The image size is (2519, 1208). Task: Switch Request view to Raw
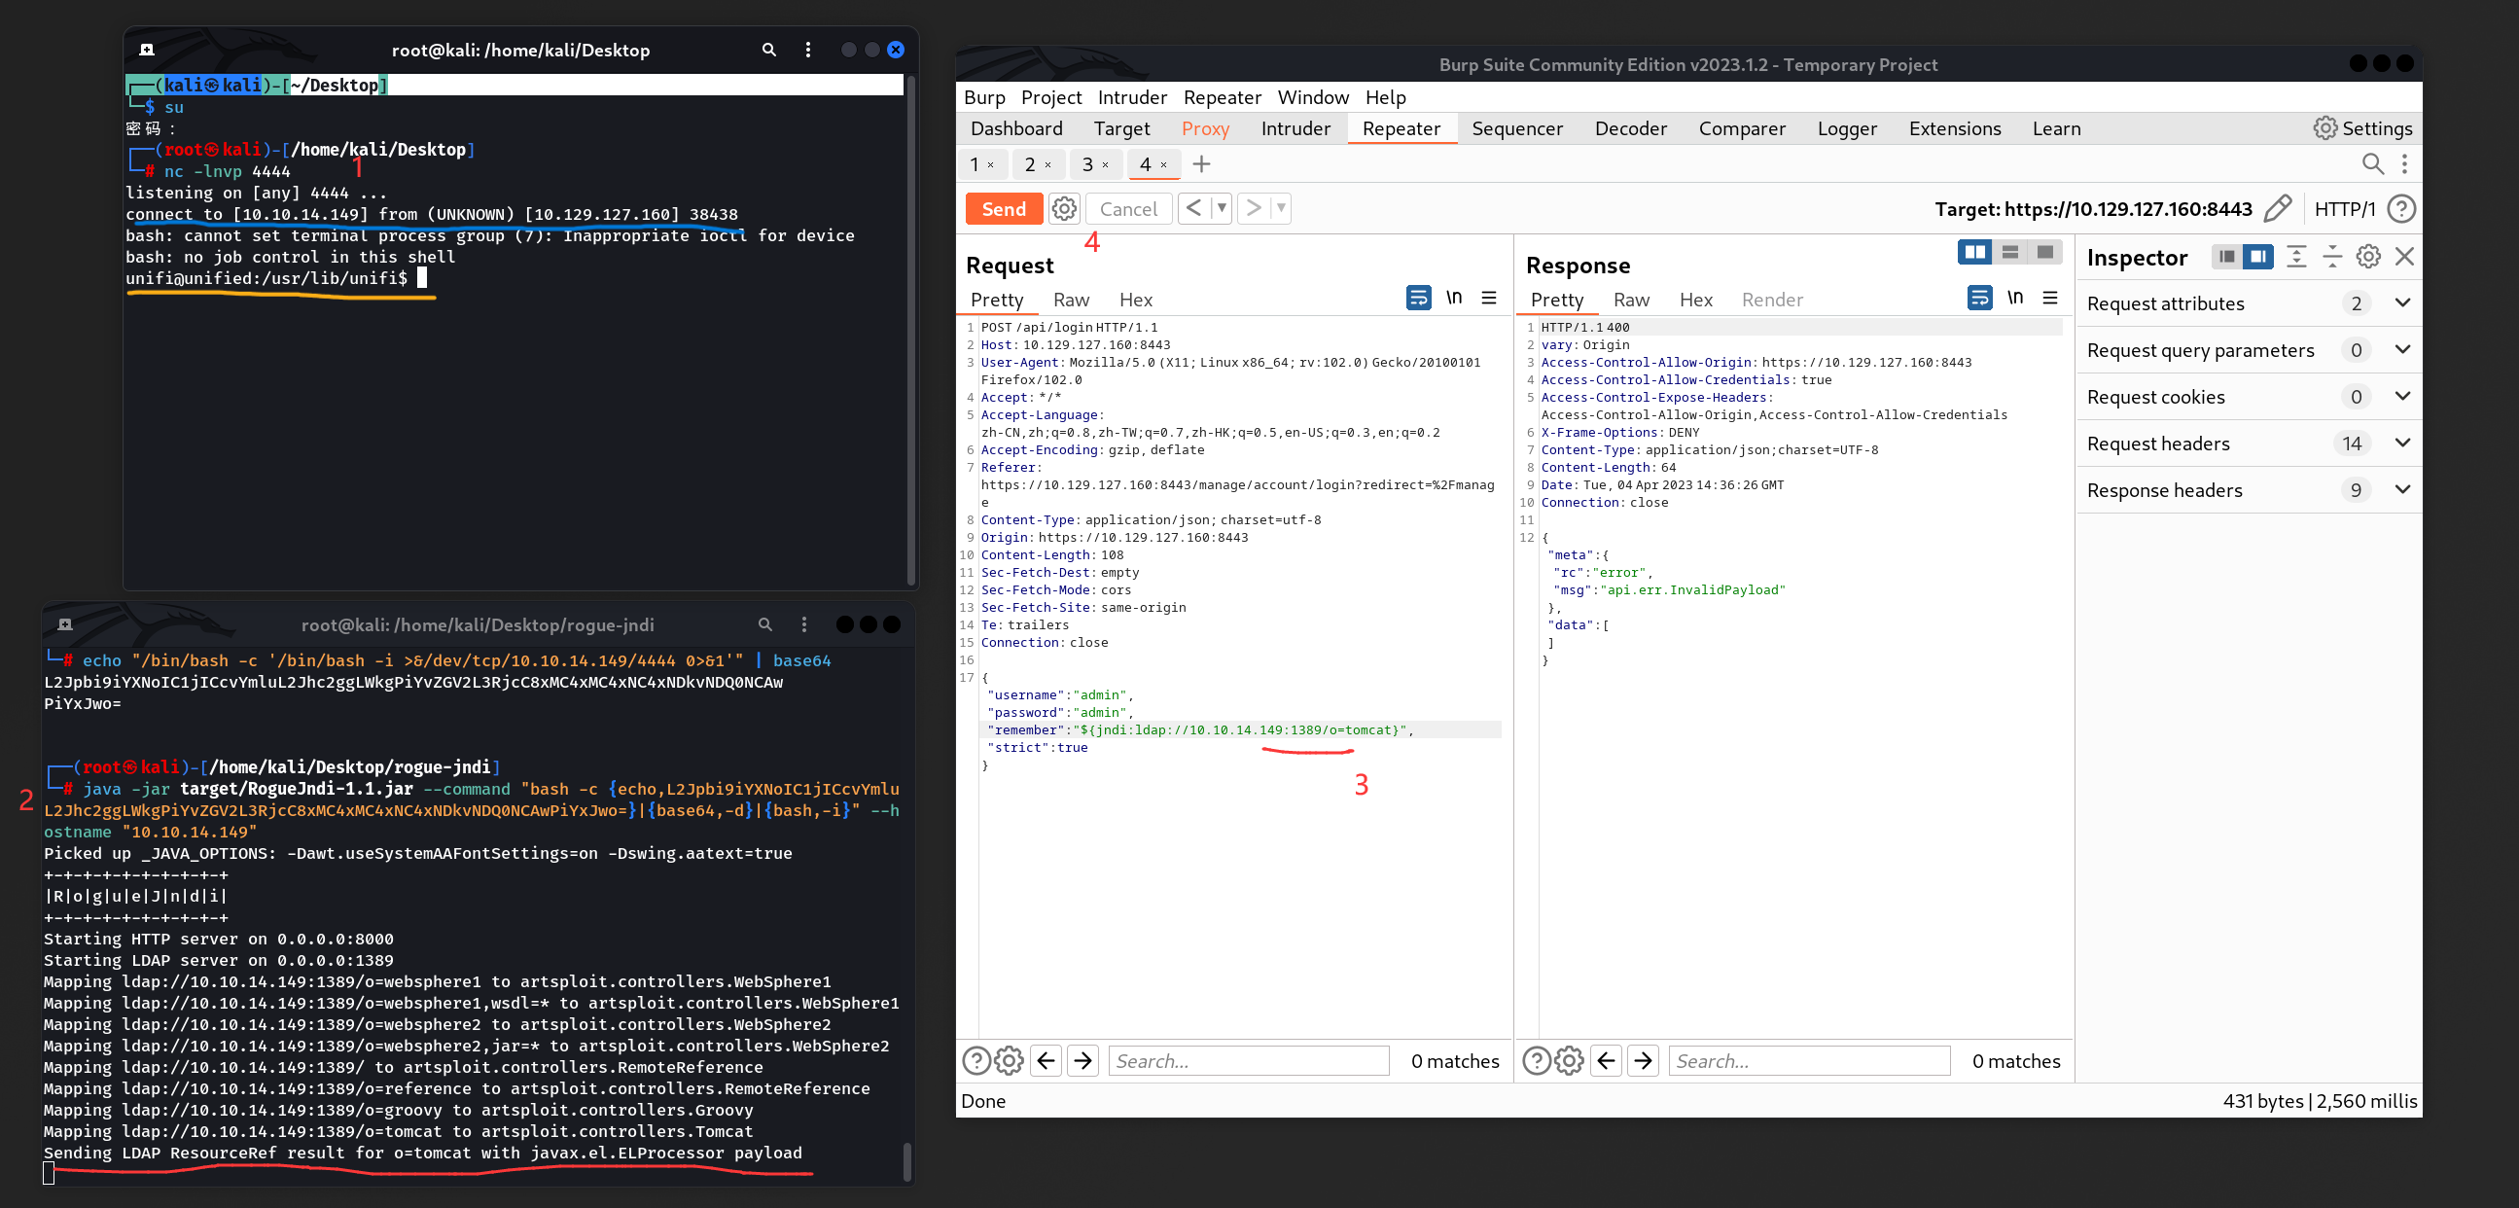pyautogui.click(x=1071, y=300)
